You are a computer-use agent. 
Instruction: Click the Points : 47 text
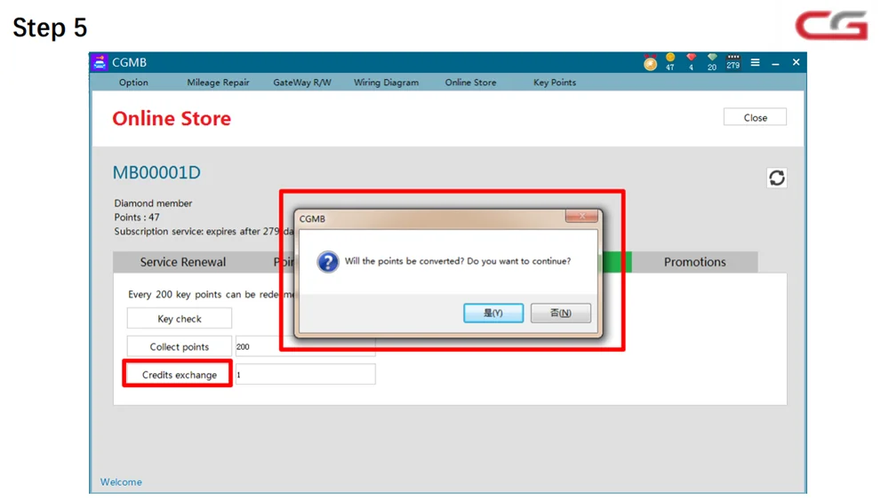point(137,217)
